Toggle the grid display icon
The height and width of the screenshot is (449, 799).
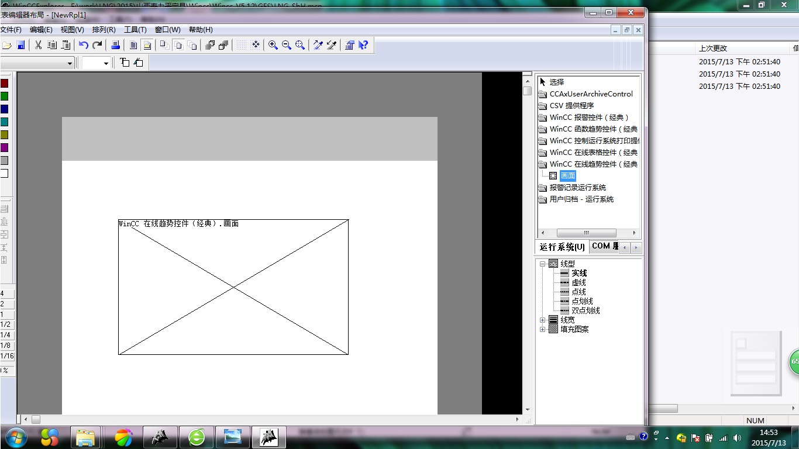click(x=241, y=45)
